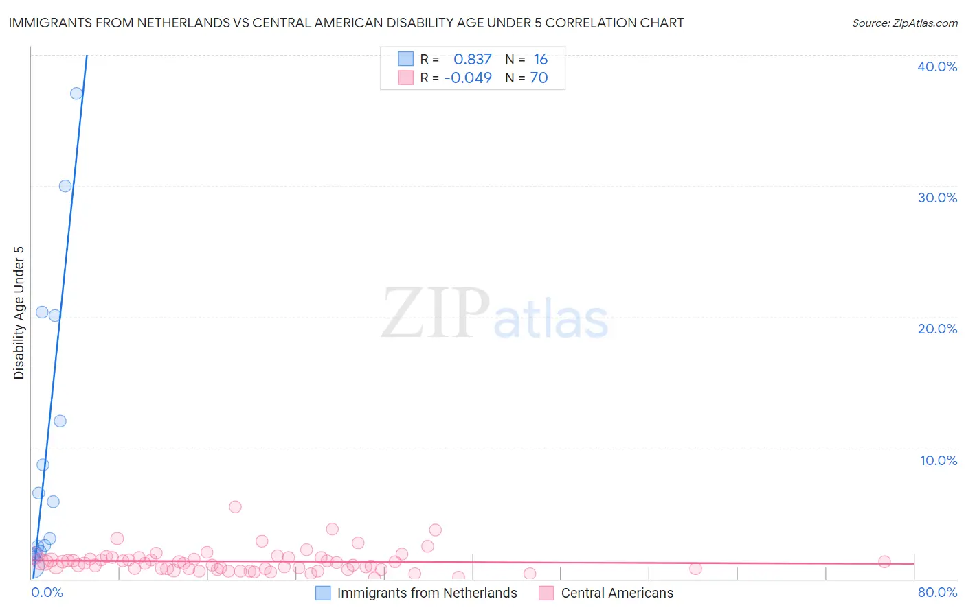Image resolution: width=966 pixels, height=612 pixels.
Task: Click the far-right pink data point
Action: pyautogui.click(x=884, y=561)
